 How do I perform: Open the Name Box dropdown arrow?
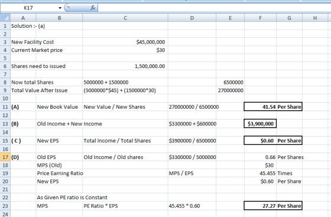click(x=60, y=8)
